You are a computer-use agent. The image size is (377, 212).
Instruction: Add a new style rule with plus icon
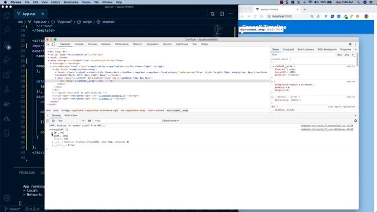pyautogui.click(x=353, y=55)
